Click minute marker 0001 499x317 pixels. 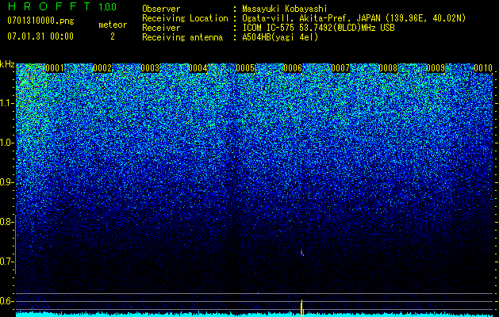(x=55, y=68)
